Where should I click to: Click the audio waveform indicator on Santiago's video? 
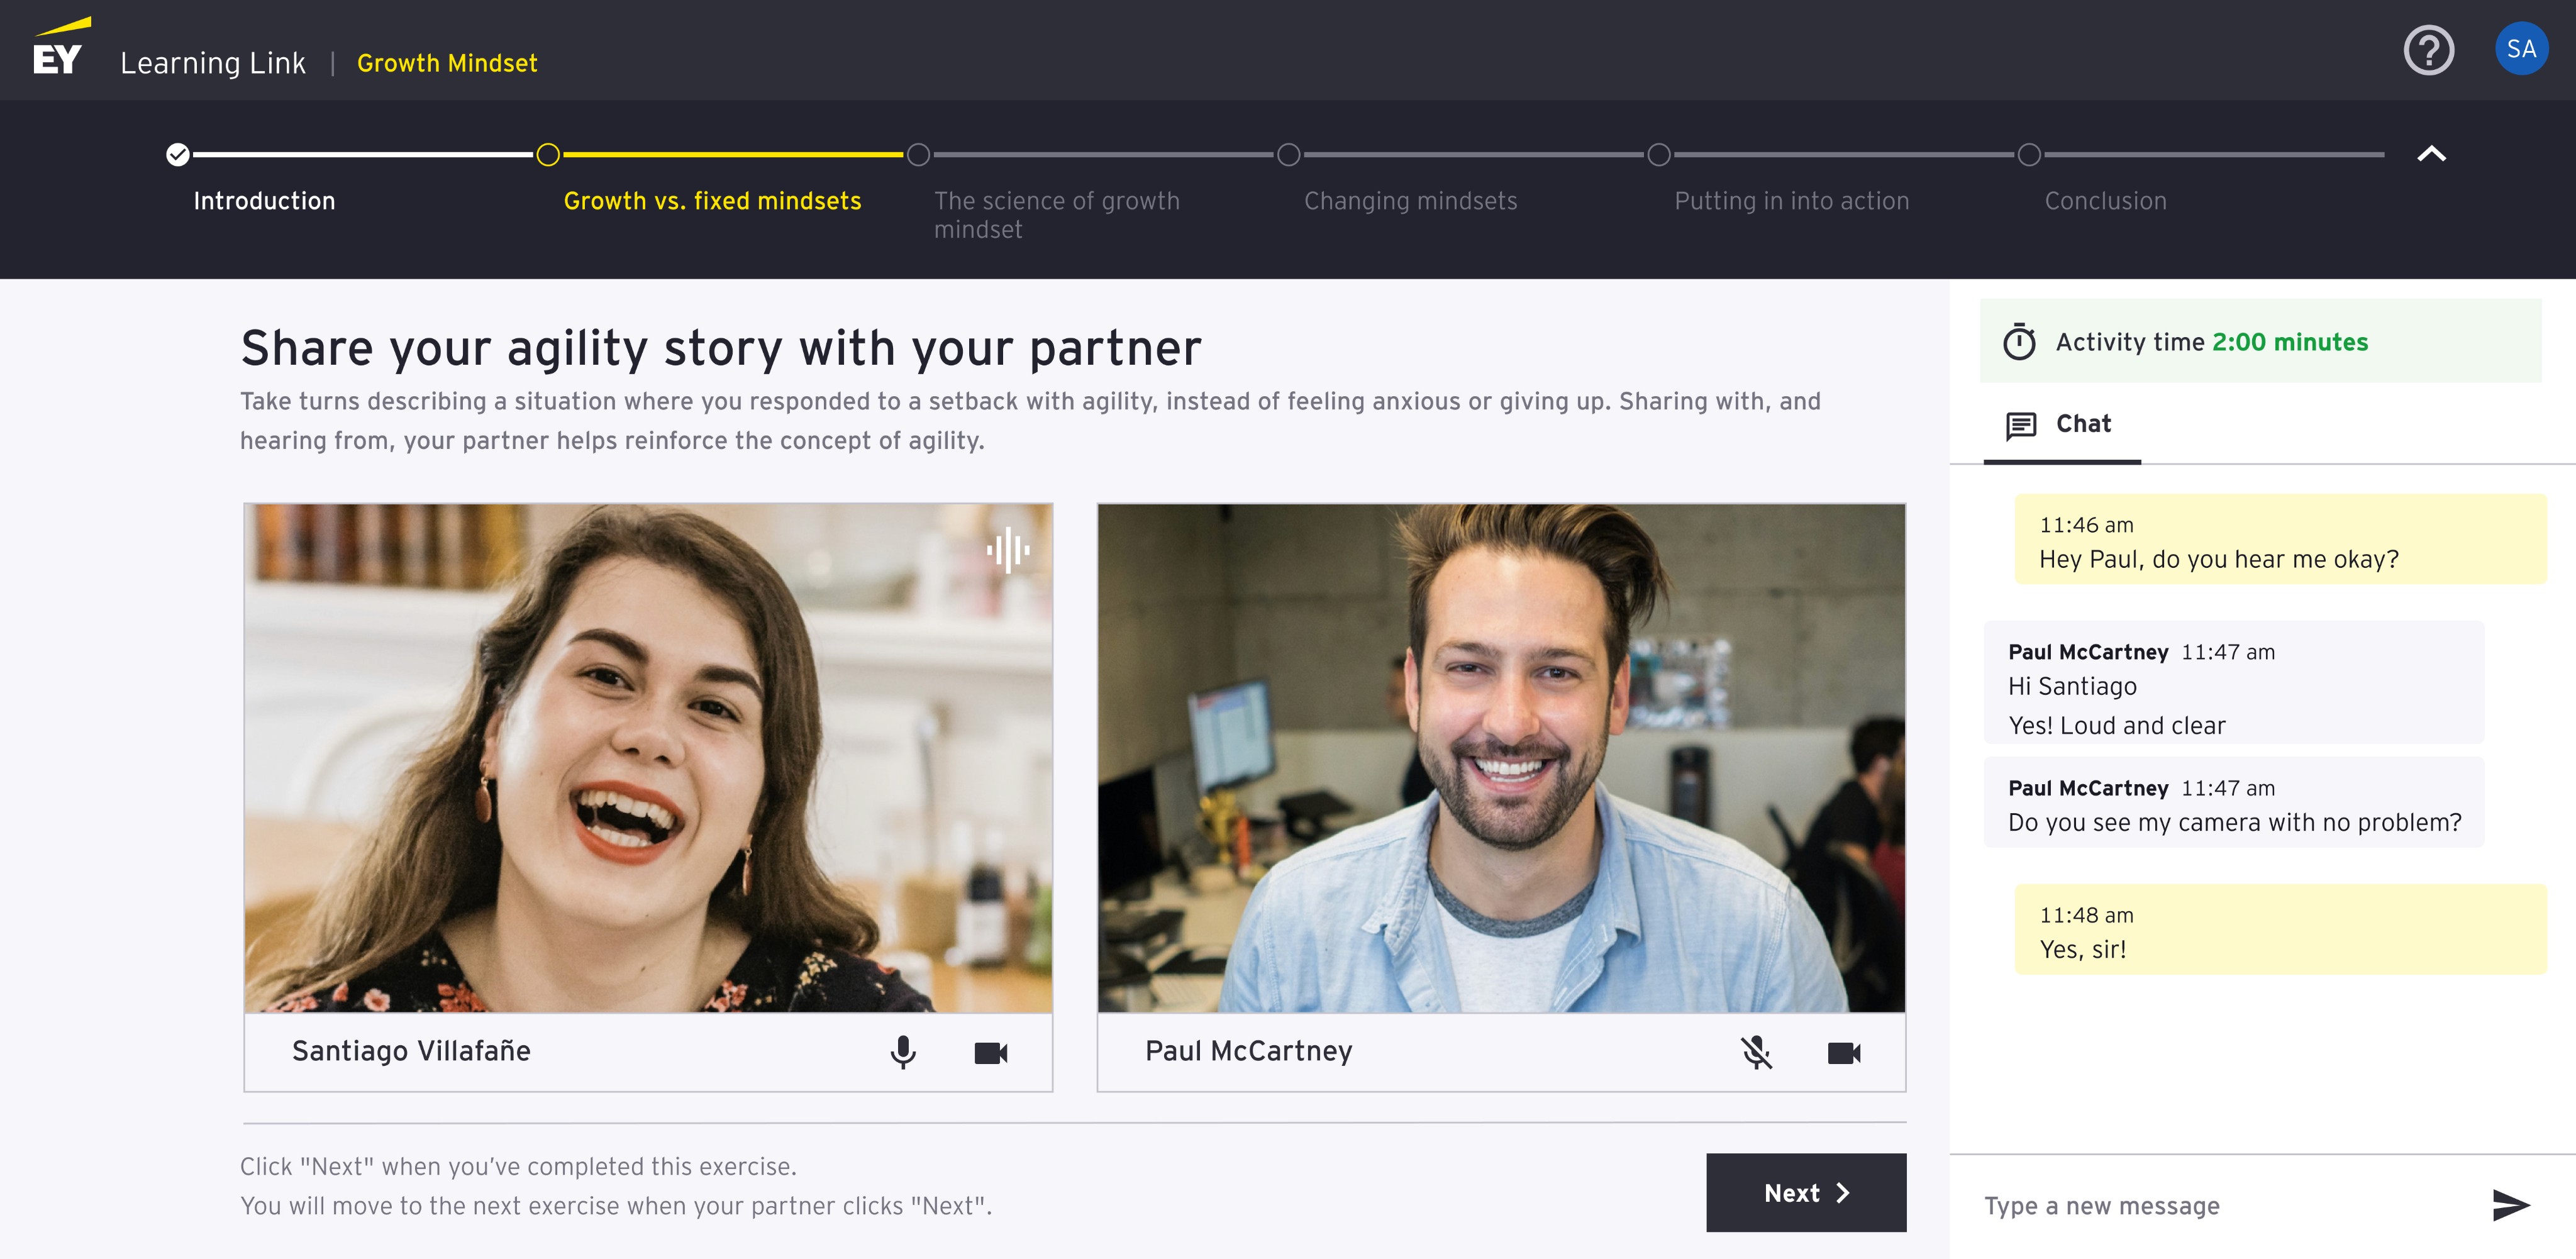(x=1007, y=549)
